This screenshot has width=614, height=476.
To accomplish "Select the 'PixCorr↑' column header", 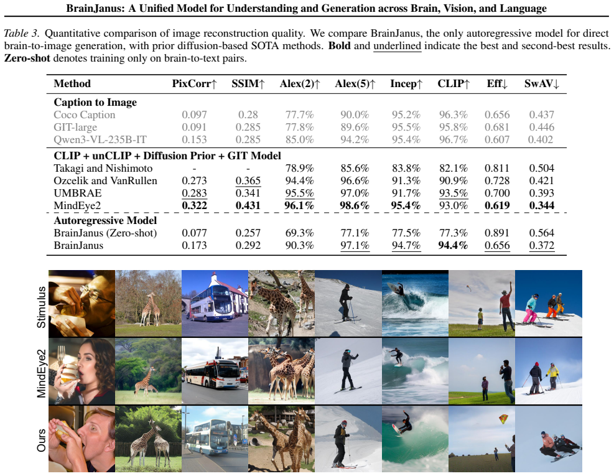I will pyautogui.click(x=194, y=83).
